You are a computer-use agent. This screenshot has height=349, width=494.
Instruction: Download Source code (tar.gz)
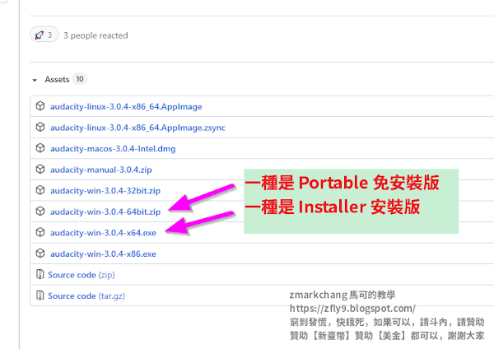click(86, 296)
